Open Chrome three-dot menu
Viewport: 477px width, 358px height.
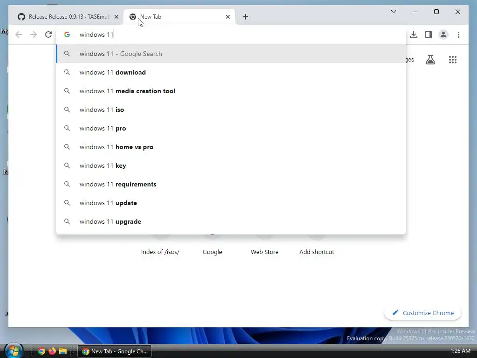click(458, 34)
